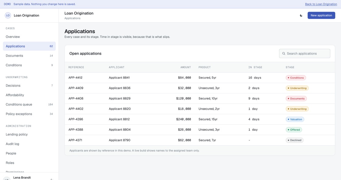Screen dimensions: 341x180
Task: Click the Applications count badge 62
Action: pos(51,46)
